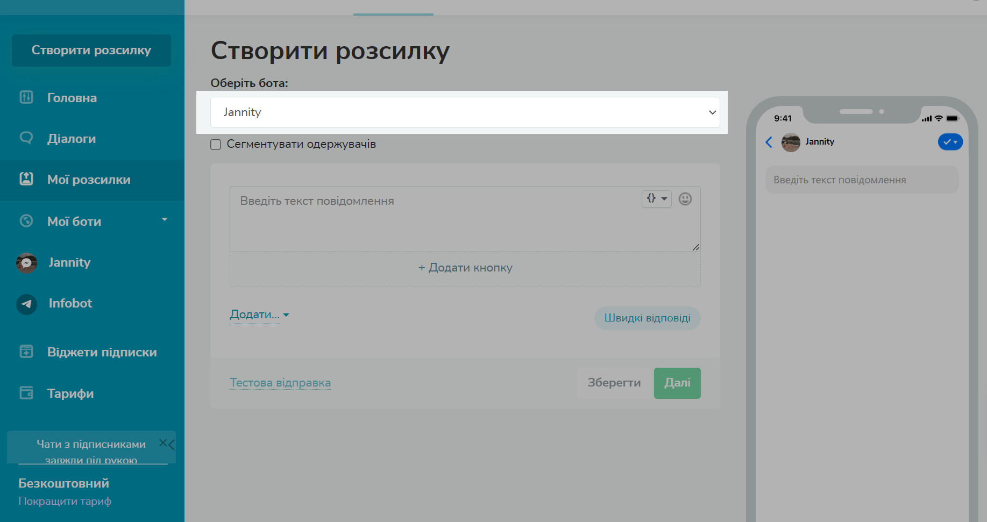Click the Тарифи wallet icon
This screenshot has width=987, height=522.
tap(26, 393)
